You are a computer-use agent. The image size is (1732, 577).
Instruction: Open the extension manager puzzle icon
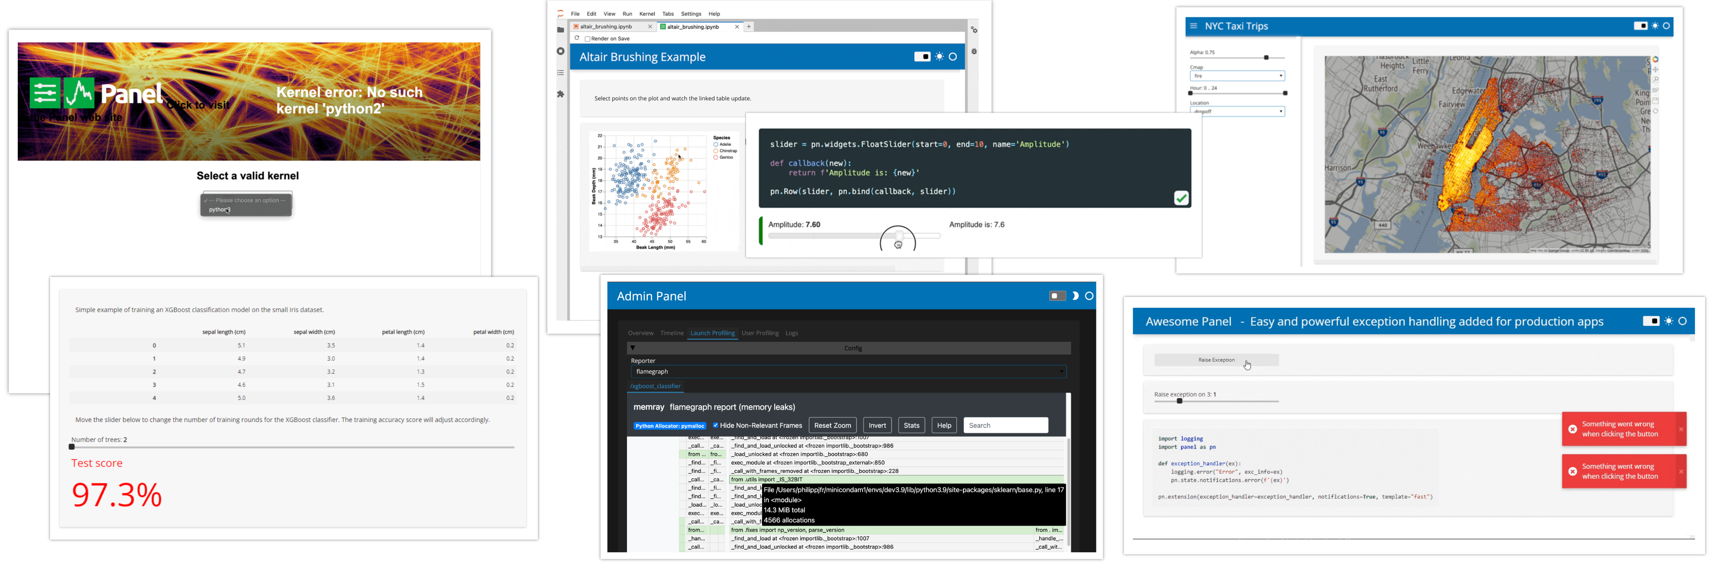pyautogui.click(x=560, y=94)
